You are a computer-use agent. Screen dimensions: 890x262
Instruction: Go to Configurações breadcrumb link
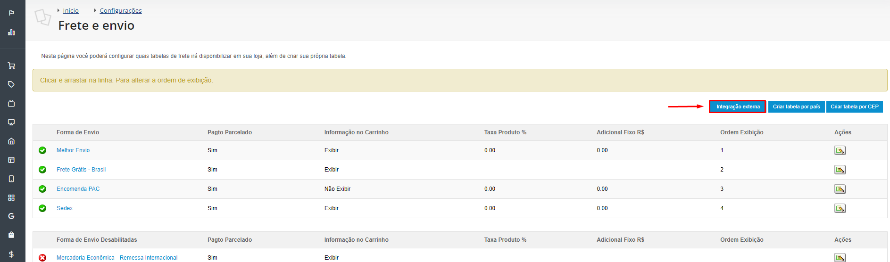(121, 10)
